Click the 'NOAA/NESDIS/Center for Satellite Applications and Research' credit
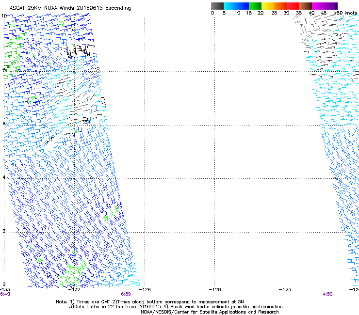 [210, 312]
